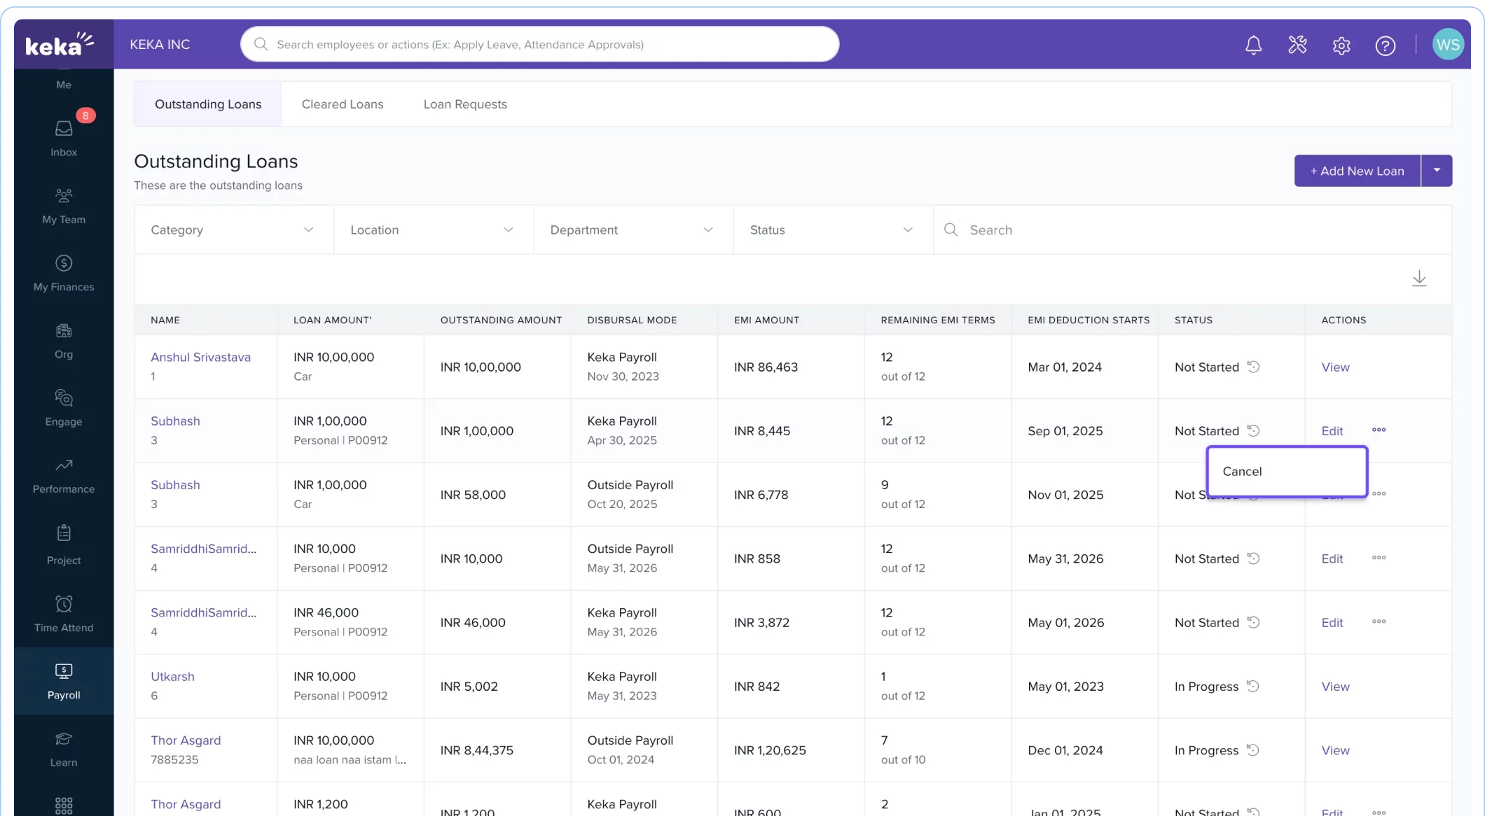Image resolution: width=1485 pixels, height=816 pixels.
Task: Click the Keka logo
Action: click(x=60, y=43)
